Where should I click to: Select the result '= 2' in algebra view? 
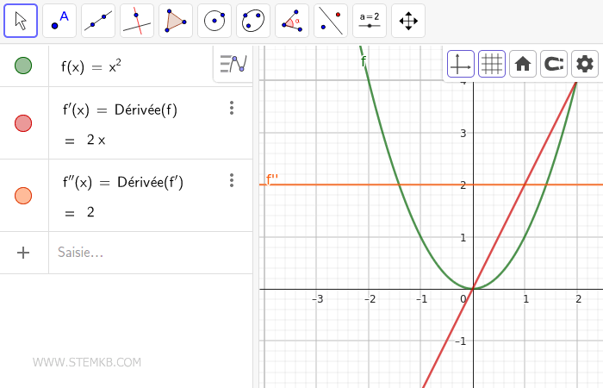coord(79,212)
